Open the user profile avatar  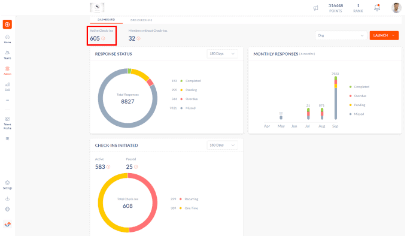point(396,8)
